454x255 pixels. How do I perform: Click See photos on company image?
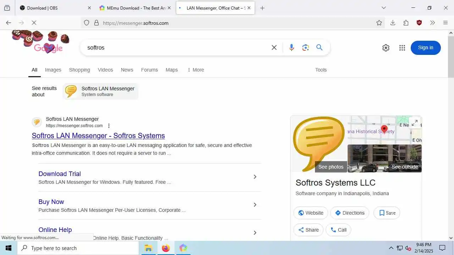331,167
